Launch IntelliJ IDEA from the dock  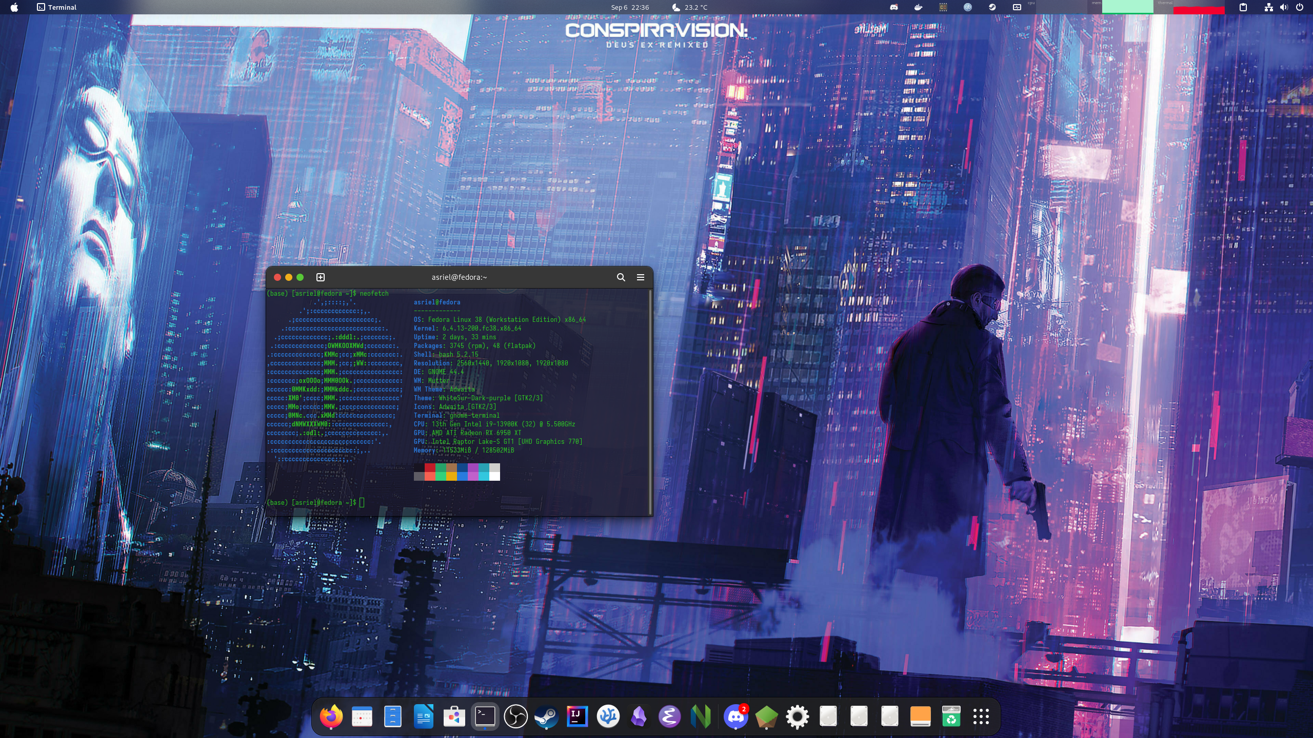(x=578, y=716)
